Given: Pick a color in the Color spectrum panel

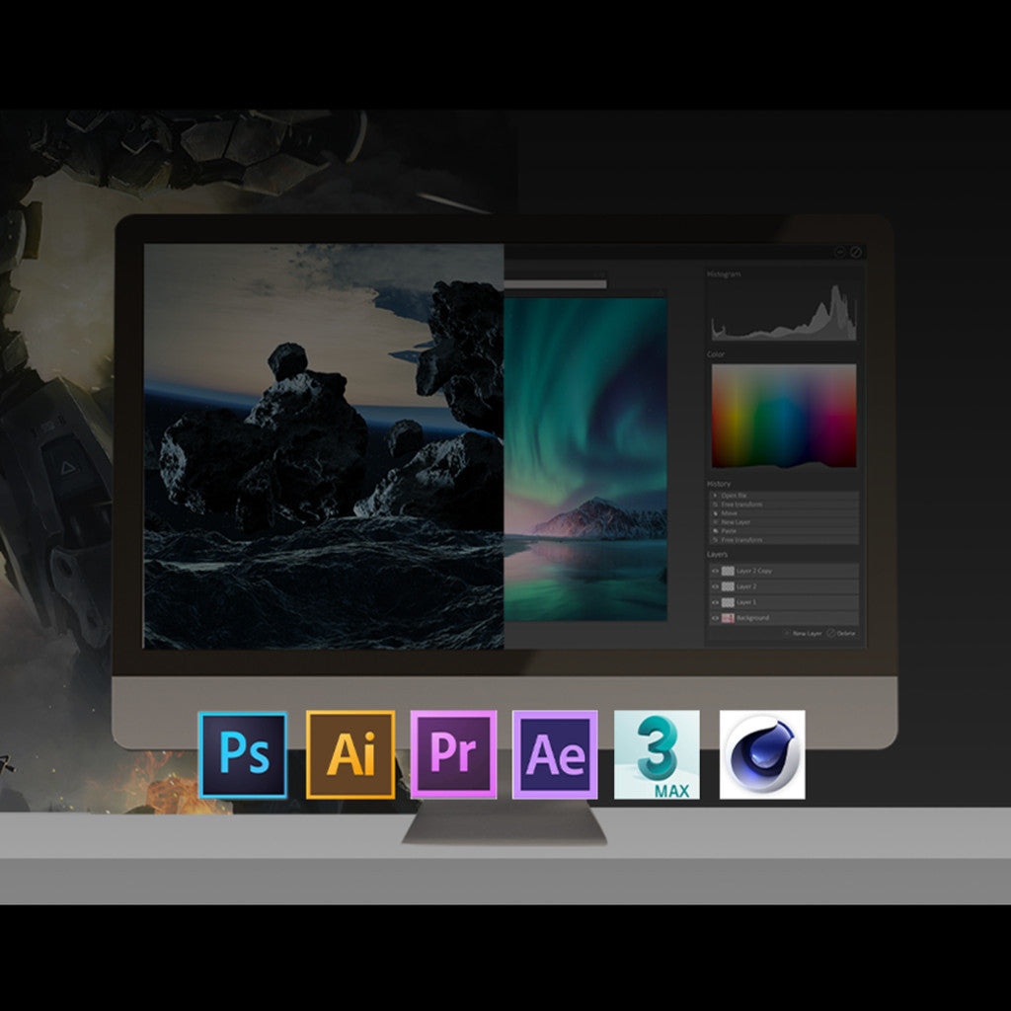Looking at the screenshot, I should click(x=783, y=416).
